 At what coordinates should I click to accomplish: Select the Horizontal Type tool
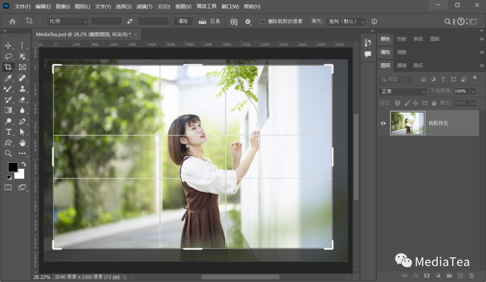coord(8,132)
